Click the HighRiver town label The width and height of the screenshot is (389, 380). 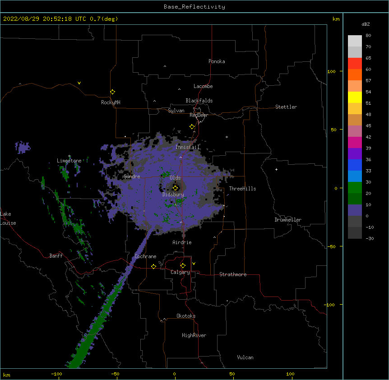[194, 335]
